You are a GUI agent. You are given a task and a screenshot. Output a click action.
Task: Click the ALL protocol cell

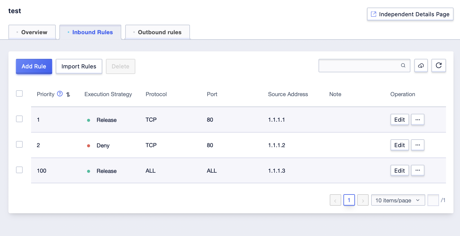pyautogui.click(x=150, y=171)
